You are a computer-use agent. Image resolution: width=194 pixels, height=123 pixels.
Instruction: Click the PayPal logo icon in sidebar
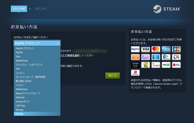tap(135, 49)
